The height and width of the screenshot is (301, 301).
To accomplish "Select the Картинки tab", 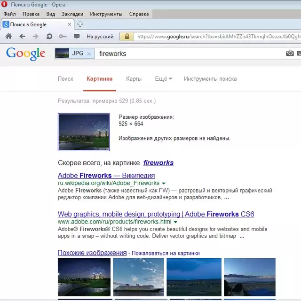I will click(100, 79).
